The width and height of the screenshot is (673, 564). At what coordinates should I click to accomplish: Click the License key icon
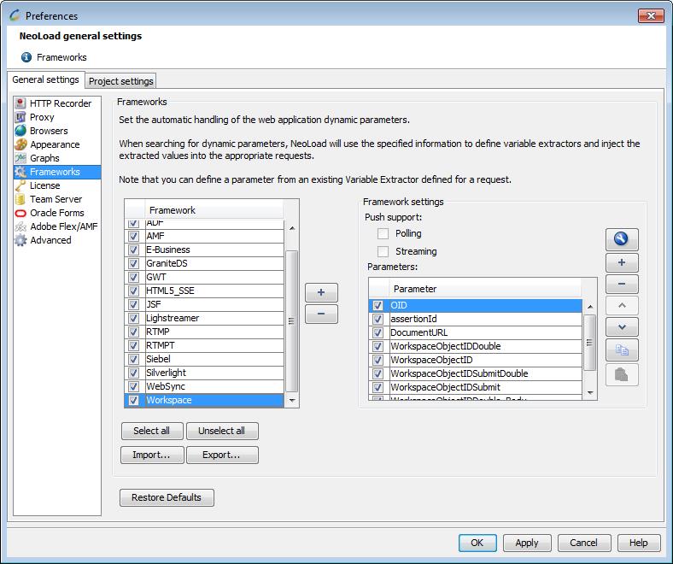coord(20,185)
